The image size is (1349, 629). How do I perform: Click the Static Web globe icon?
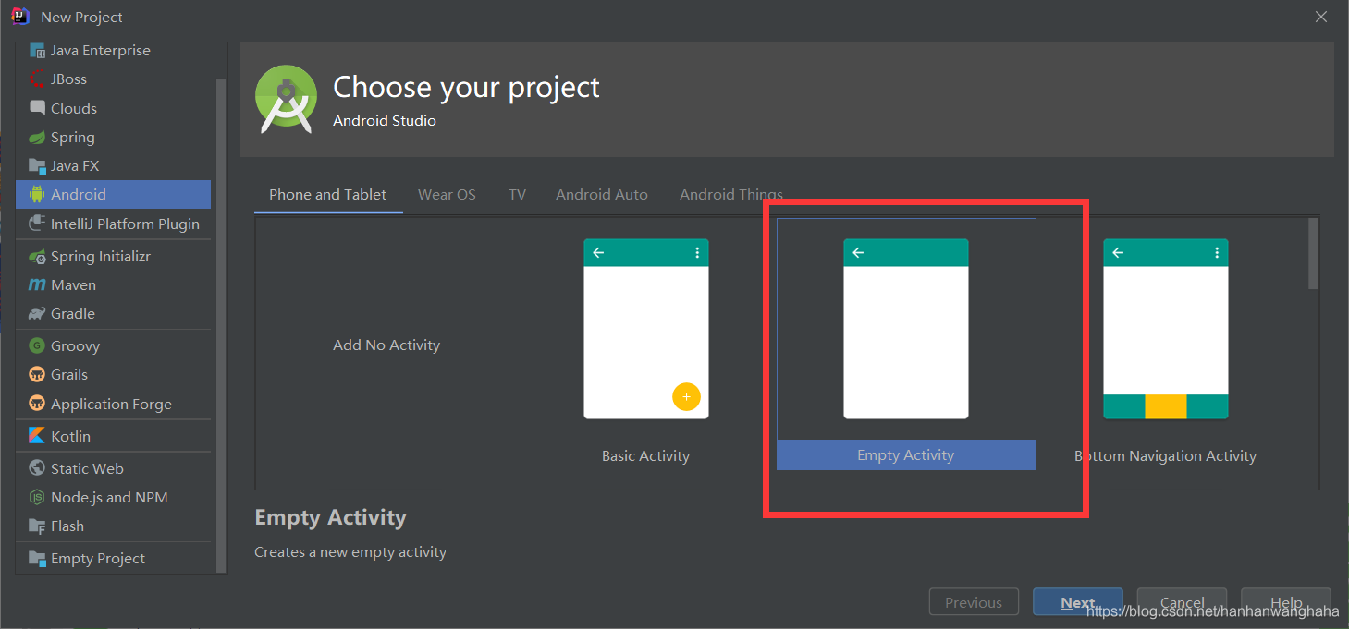click(37, 468)
